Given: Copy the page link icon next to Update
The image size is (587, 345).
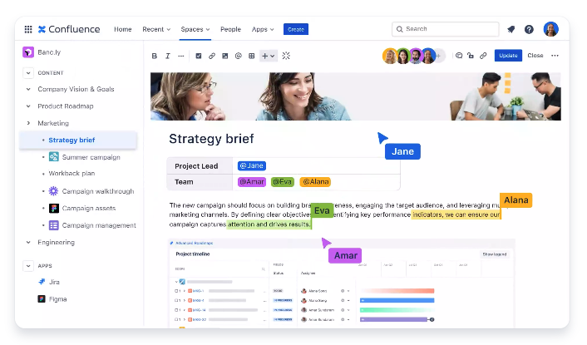Looking at the screenshot, I should pos(483,56).
